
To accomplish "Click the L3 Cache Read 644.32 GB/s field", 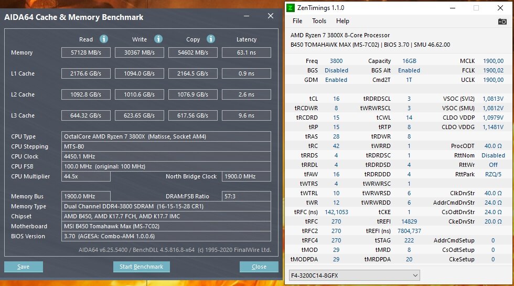I will click(x=86, y=115).
